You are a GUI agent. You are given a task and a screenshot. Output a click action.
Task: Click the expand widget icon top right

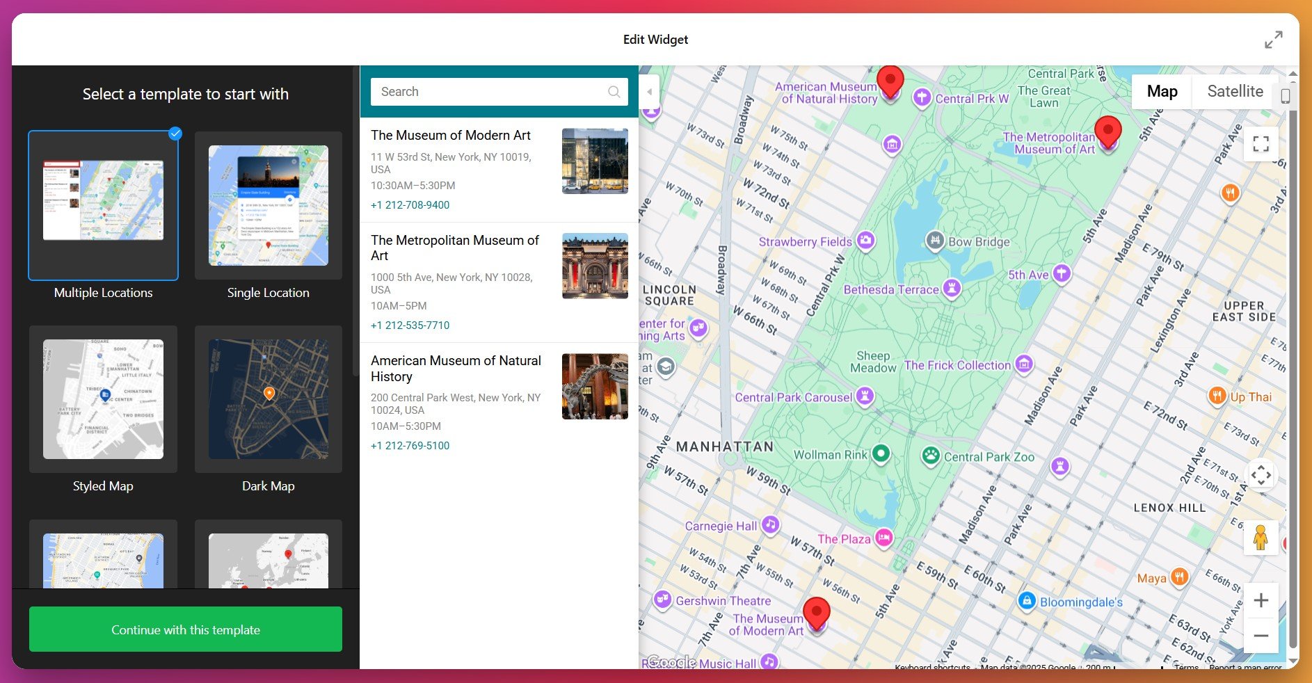(1274, 40)
